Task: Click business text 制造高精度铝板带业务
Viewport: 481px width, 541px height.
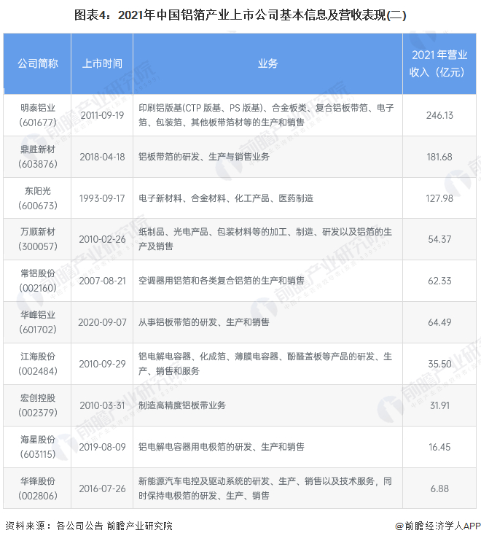Action: pos(182,405)
